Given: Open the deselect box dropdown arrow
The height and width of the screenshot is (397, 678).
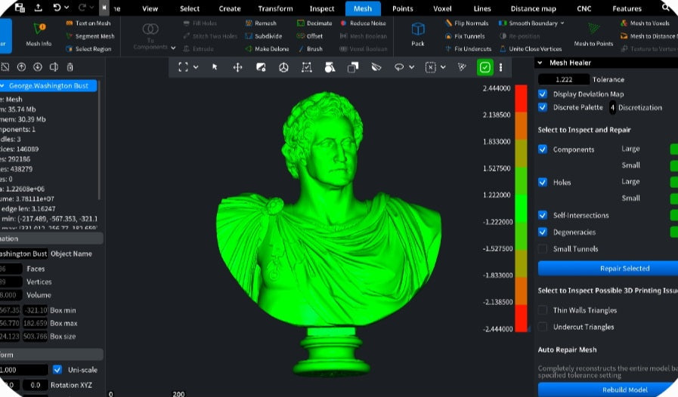Looking at the screenshot, I should tap(443, 67).
